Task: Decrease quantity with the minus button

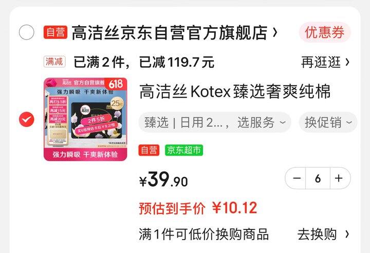Action: 296,178
